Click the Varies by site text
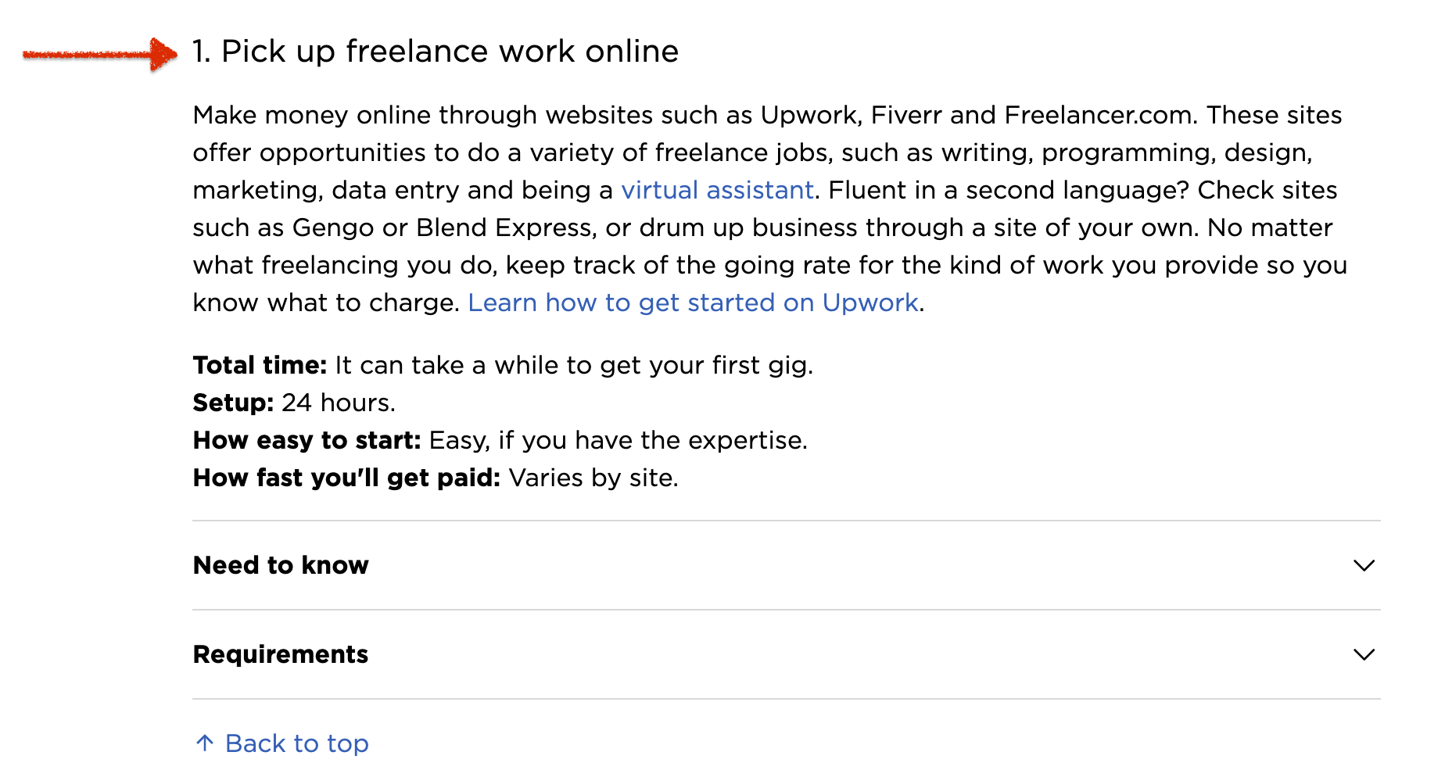This screenshot has width=1445, height=777. [593, 478]
